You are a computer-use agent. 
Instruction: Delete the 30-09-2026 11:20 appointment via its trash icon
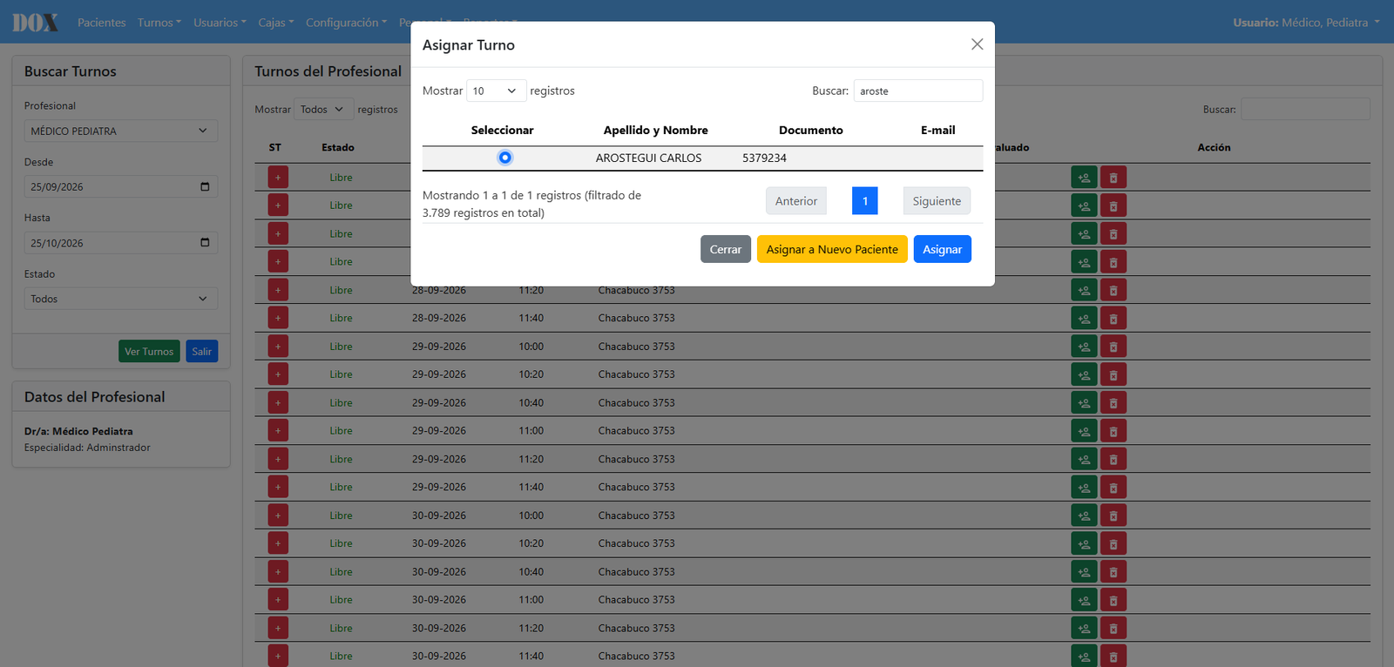(x=1113, y=628)
